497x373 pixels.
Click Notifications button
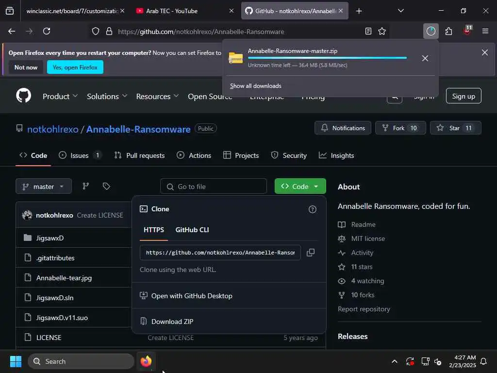pos(343,128)
